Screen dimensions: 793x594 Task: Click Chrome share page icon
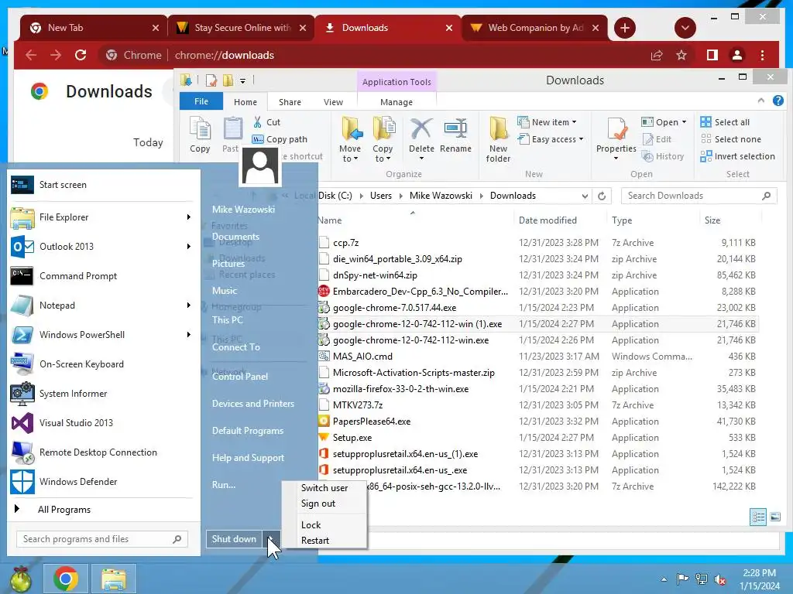coord(657,55)
